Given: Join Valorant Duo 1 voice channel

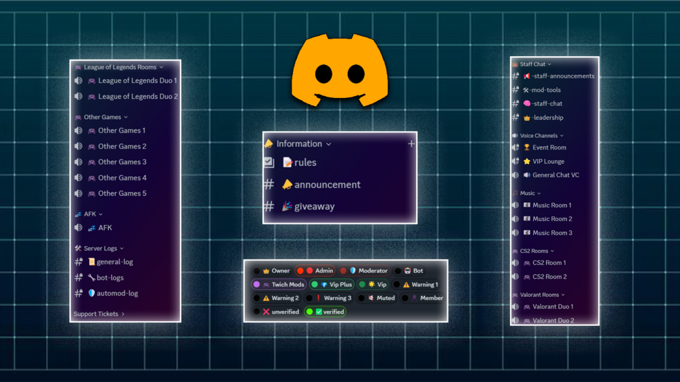Looking at the screenshot, I should pyautogui.click(x=543, y=307).
